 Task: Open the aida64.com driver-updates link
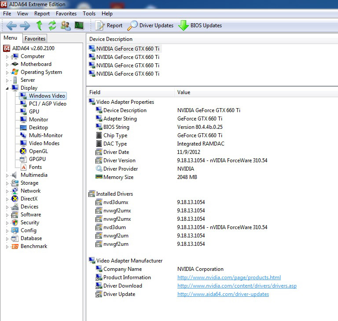coord(223,294)
